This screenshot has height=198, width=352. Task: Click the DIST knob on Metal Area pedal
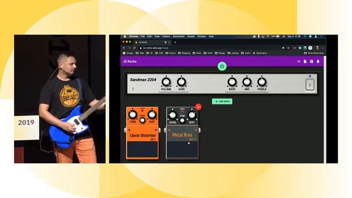tap(192, 115)
